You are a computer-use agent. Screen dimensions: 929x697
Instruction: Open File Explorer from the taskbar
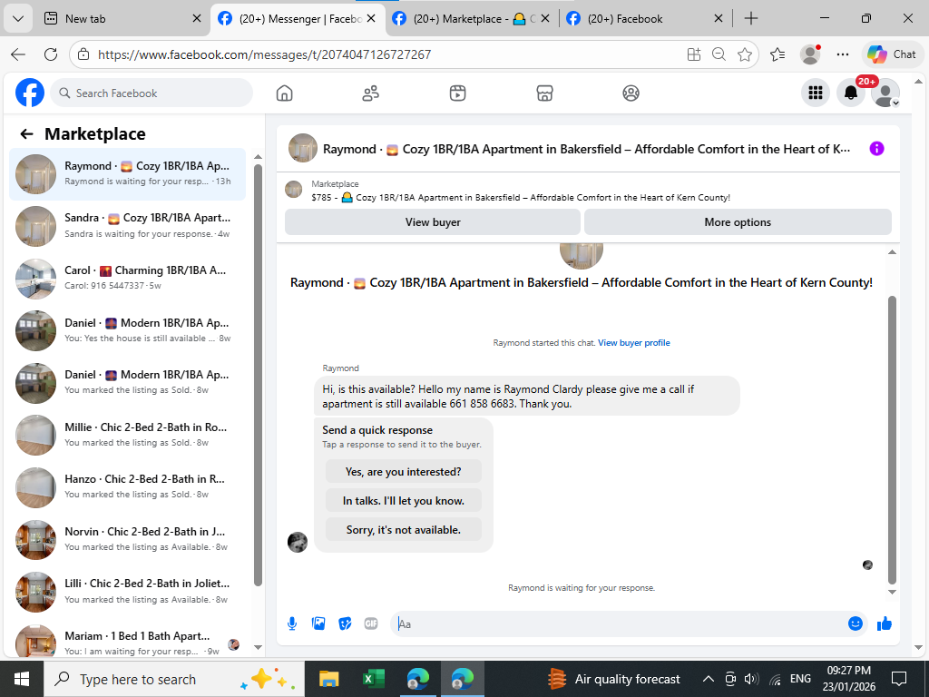pos(328,679)
